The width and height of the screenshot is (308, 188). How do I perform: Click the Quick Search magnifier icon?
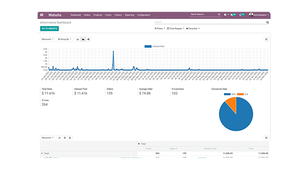pos(219,14)
